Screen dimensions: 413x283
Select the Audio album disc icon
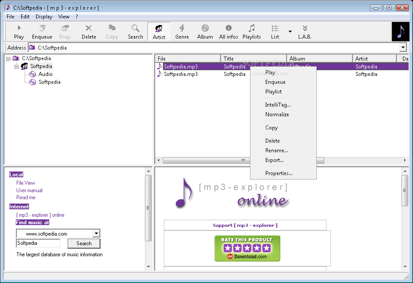[x=33, y=74]
